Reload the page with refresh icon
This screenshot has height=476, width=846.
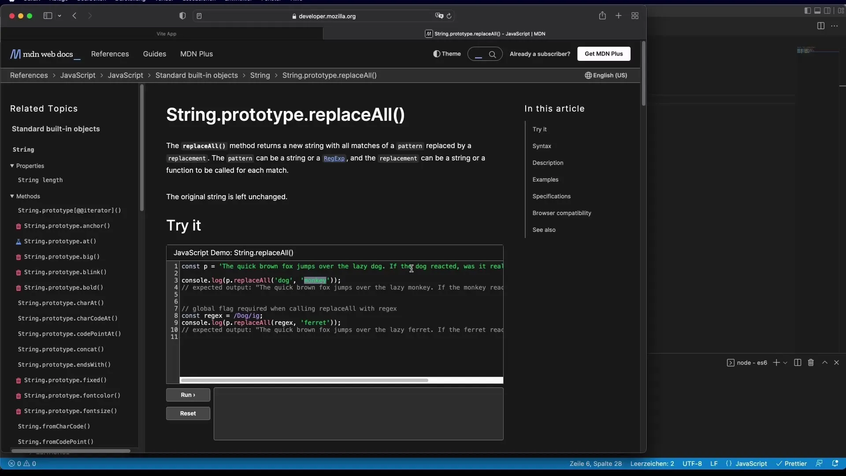[449, 16]
